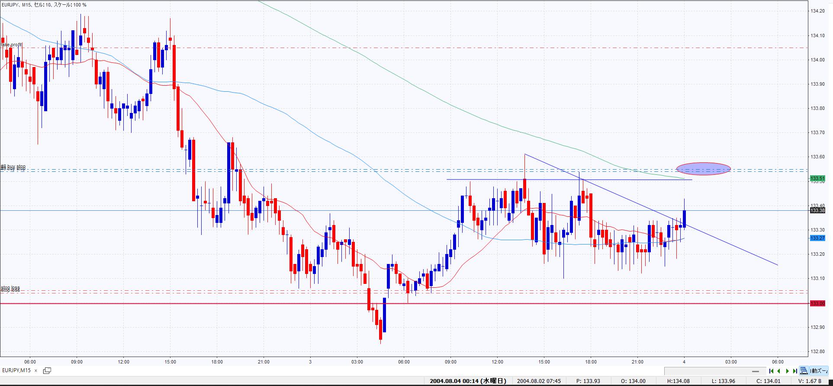Click the 133.00 red price label
The width and height of the screenshot is (833, 386).
817,303
